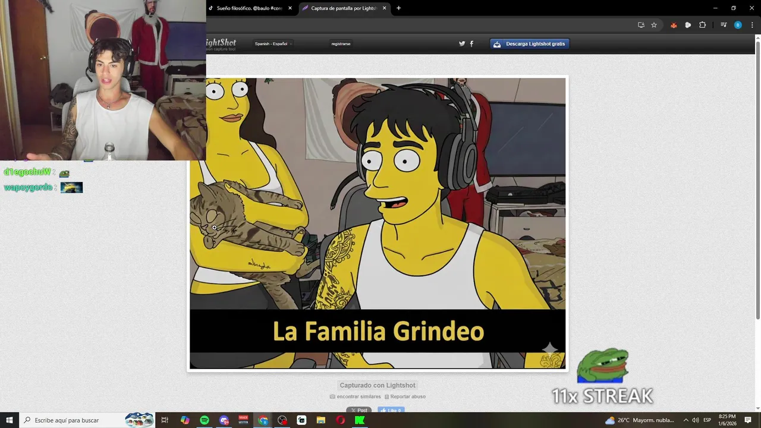Close the Captura de pantalla Lightshot tab

pyautogui.click(x=384, y=8)
